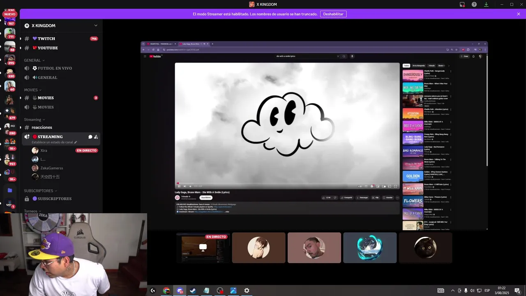Dismiss the streamer mode banner with X
The height and width of the screenshot is (296, 526).
(x=519, y=14)
